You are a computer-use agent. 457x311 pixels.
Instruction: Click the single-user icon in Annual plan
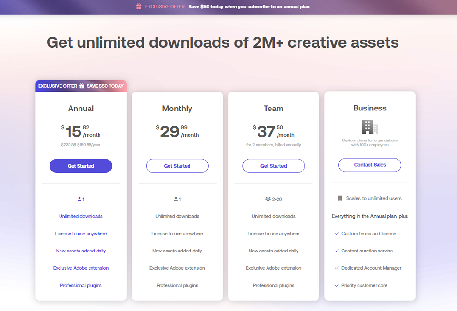click(x=79, y=199)
